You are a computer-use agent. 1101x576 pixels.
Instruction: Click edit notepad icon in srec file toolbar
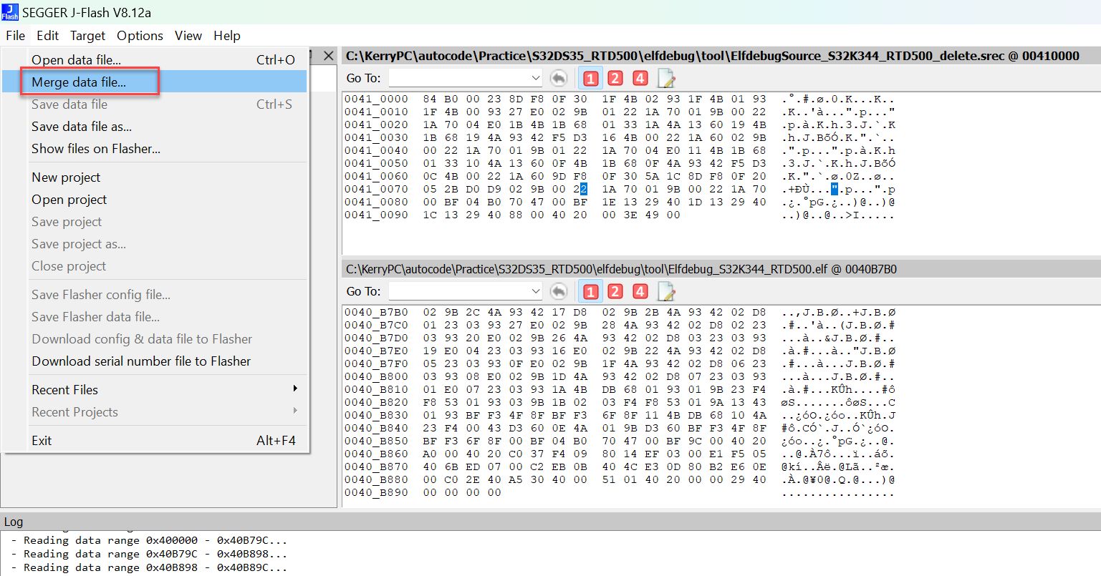(x=666, y=78)
